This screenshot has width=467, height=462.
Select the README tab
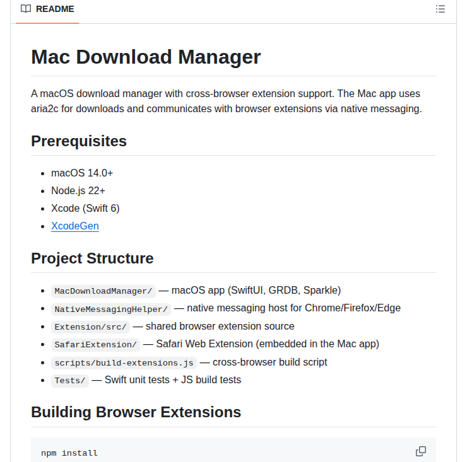tap(47, 9)
